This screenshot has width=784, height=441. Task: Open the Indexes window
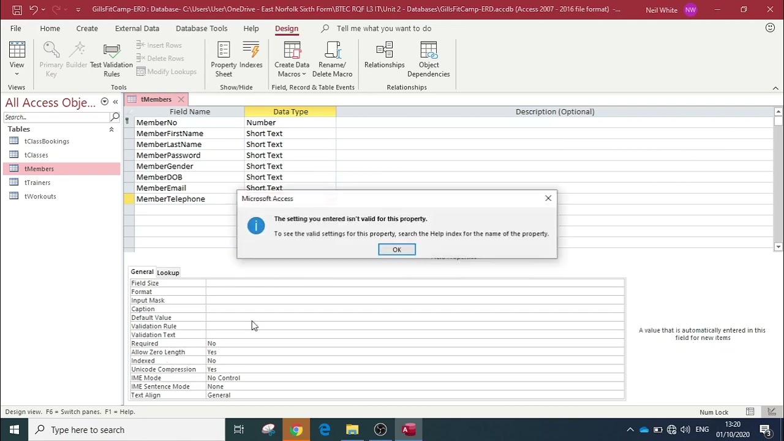(251, 56)
